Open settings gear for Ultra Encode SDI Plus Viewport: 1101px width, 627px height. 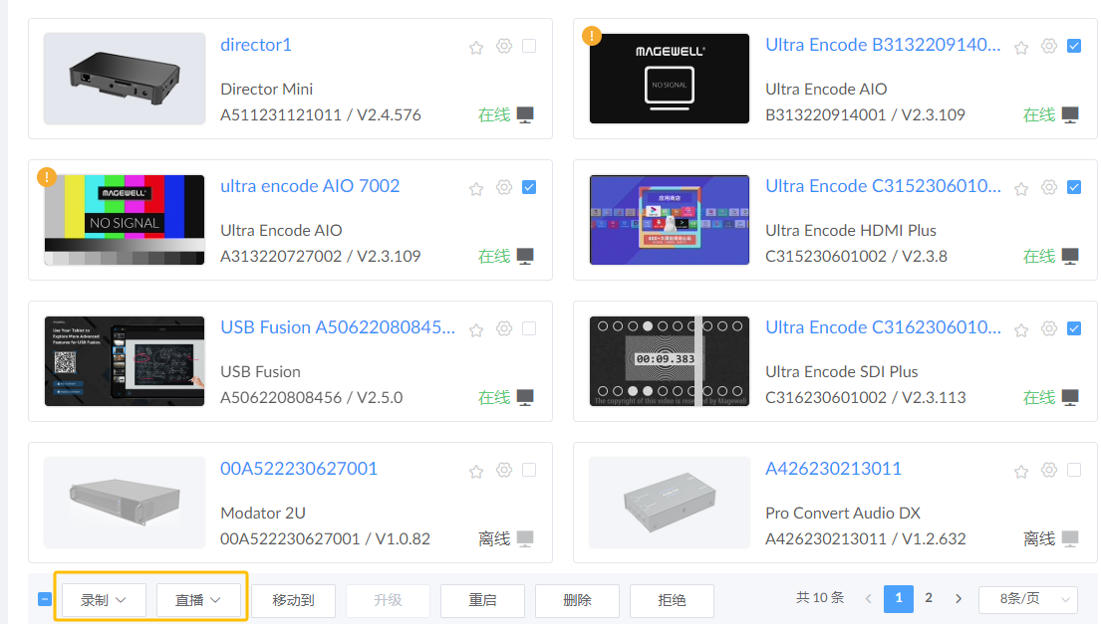pos(1049,328)
